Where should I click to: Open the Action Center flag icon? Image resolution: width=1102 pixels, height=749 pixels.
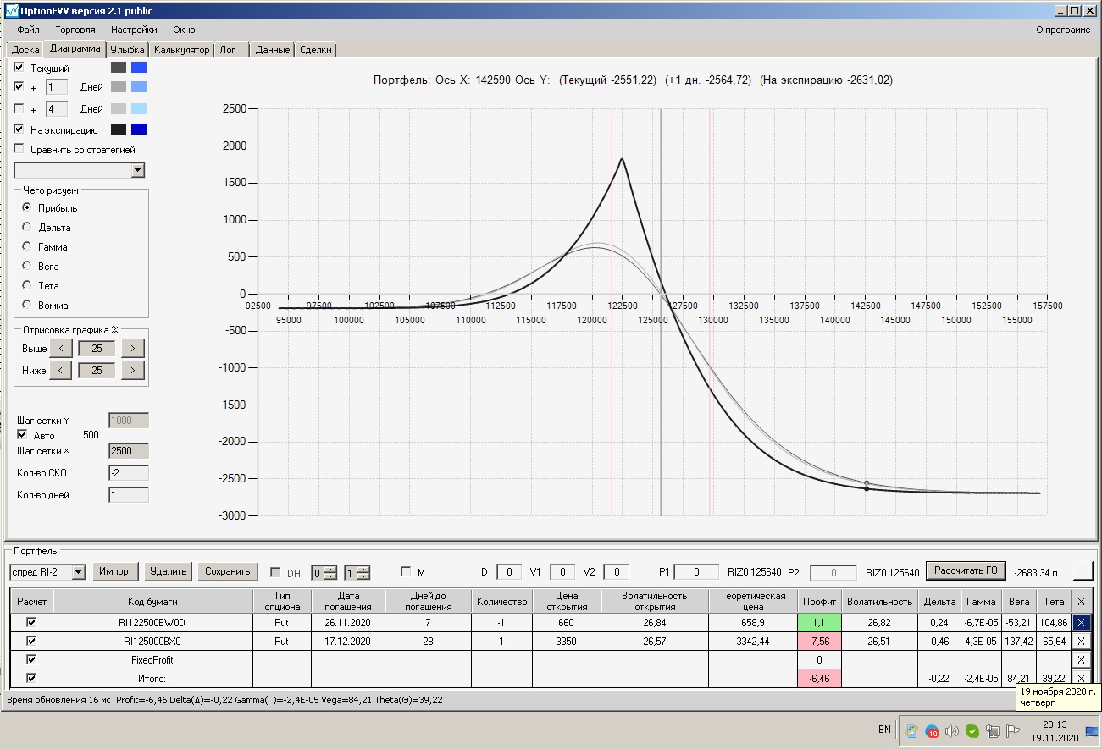(1011, 731)
